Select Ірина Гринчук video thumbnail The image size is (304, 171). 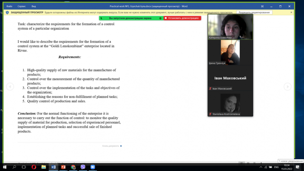coord(230,52)
